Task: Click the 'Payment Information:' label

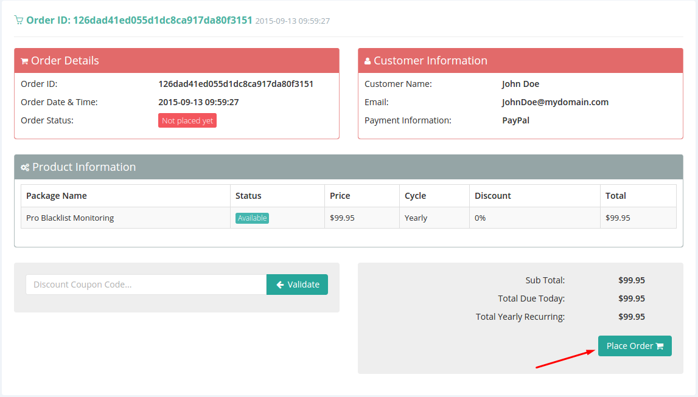Action: (408, 120)
